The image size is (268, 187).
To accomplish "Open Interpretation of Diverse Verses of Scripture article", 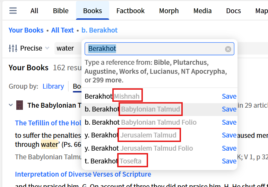I will pos(83,174).
